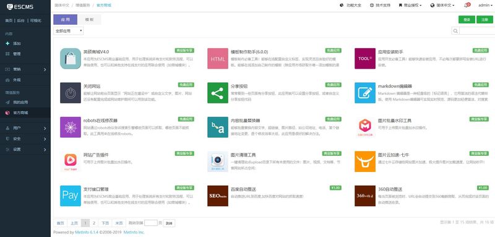Open the 图片清理工具 camera icon
The width and height of the screenshot is (495, 237).
pyautogui.click(x=218, y=162)
